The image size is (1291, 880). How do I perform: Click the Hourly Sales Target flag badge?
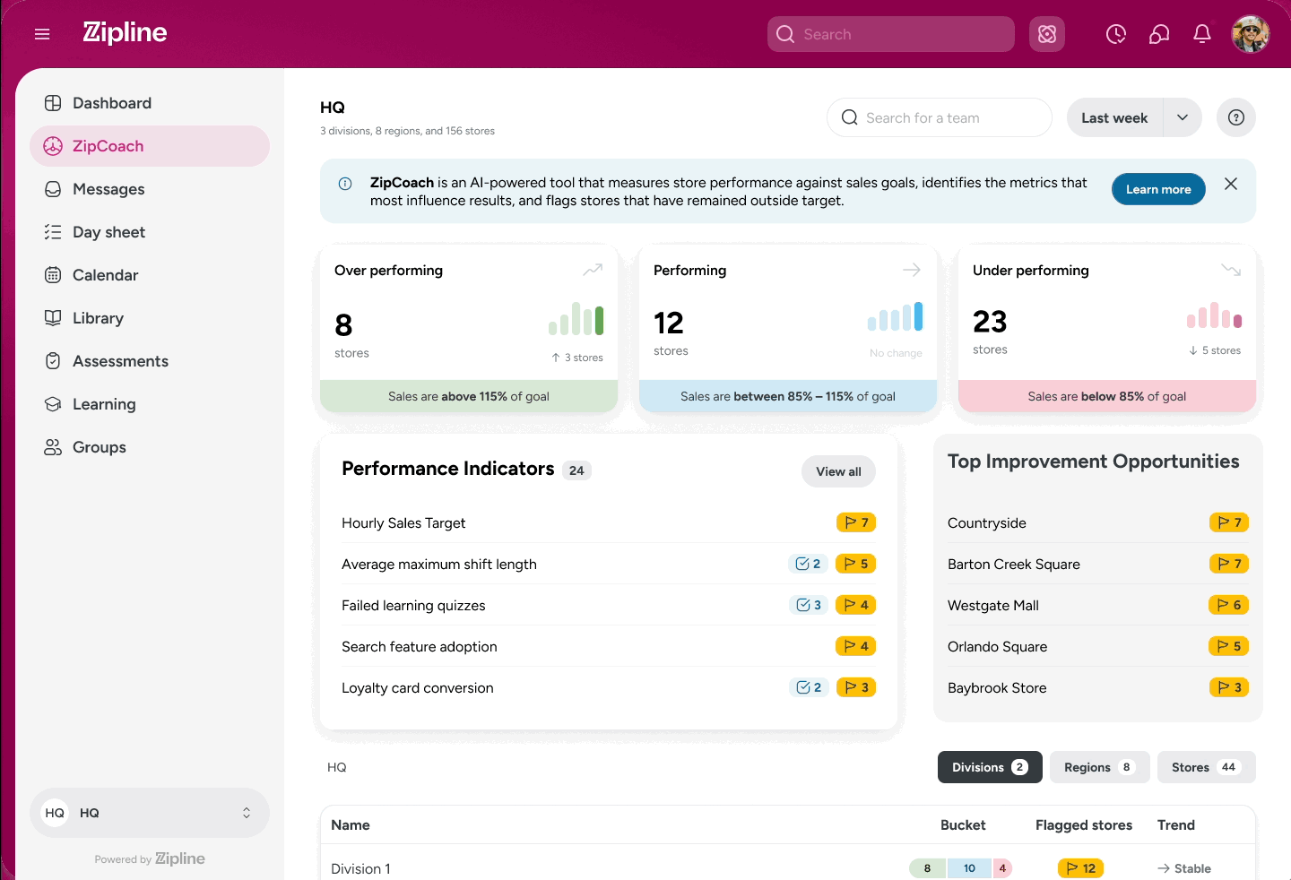pyautogui.click(x=856, y=522)
